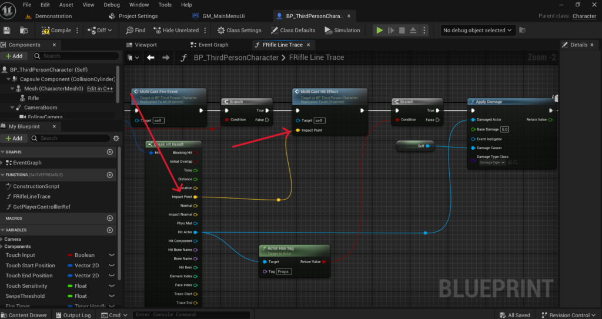
Task: Edit the Base Damage value field
Action: (504, 129)
